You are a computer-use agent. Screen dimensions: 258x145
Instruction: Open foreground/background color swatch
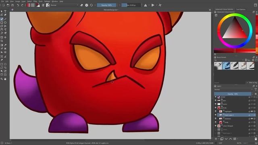coord(38,5)
